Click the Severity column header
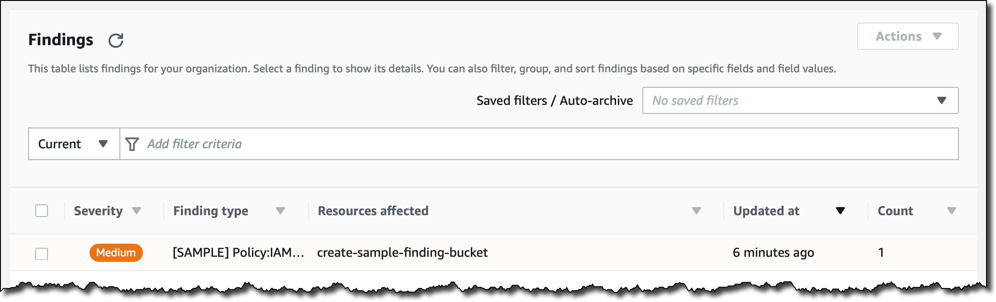This screenshot has width=996, height=302. point(98,211)
